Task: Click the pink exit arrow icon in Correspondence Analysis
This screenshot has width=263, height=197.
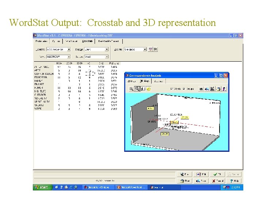Action: [x=224, y=89]
